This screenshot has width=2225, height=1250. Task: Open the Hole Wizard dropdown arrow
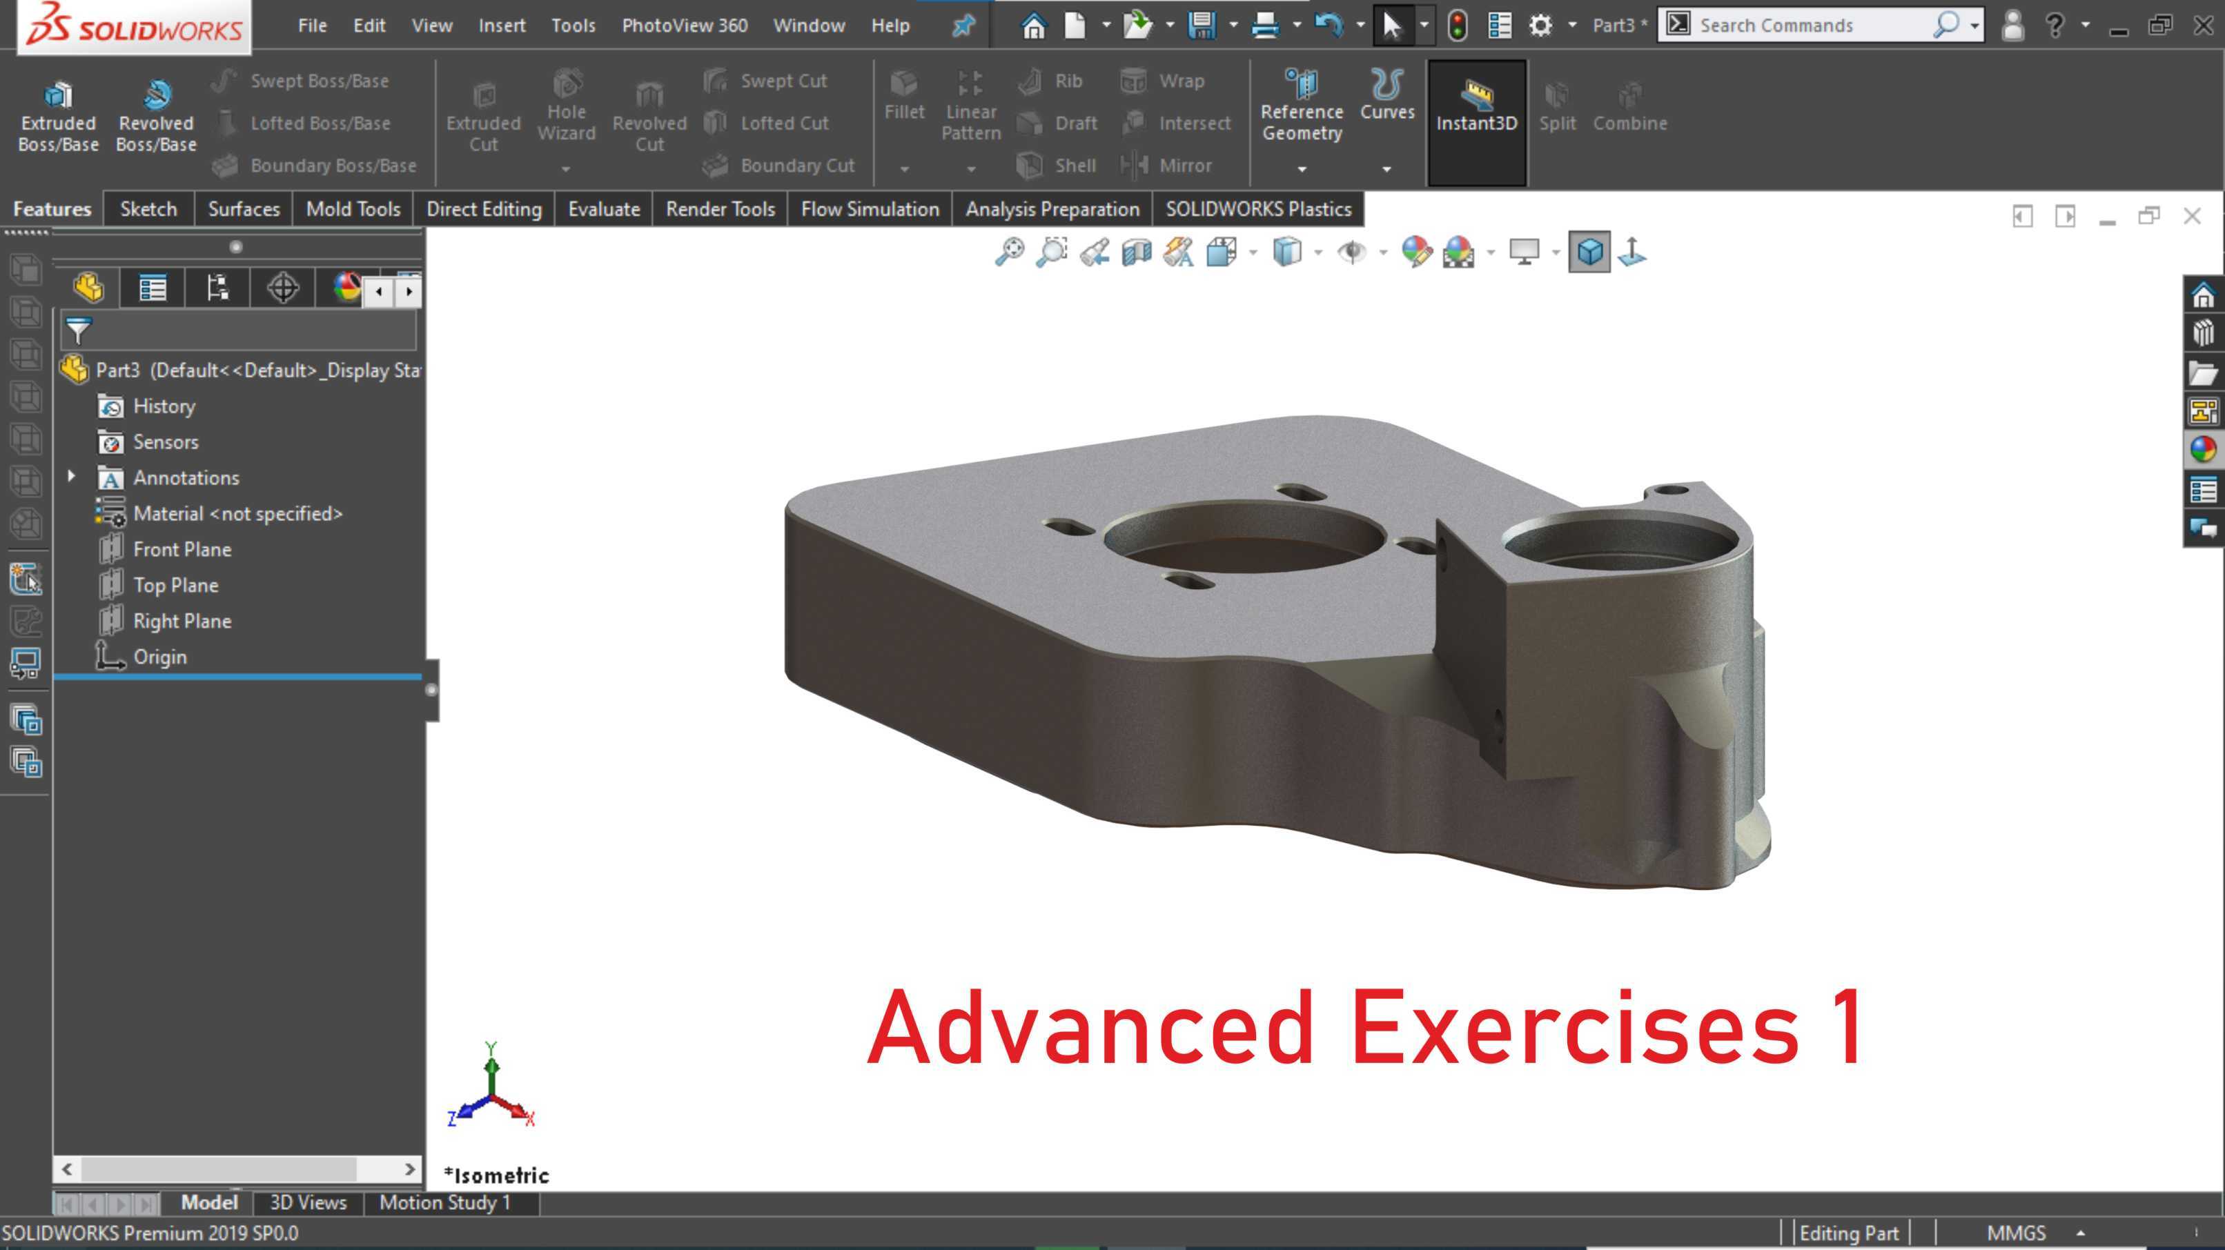[x=566, y=169]
